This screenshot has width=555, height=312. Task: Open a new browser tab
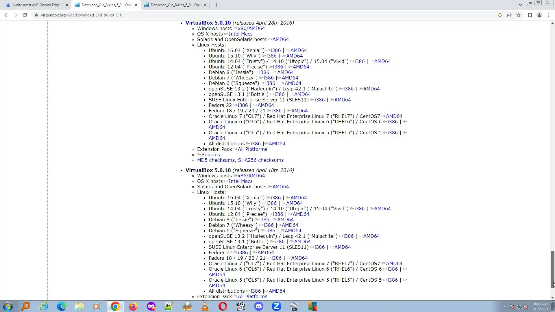pos(216,5)
